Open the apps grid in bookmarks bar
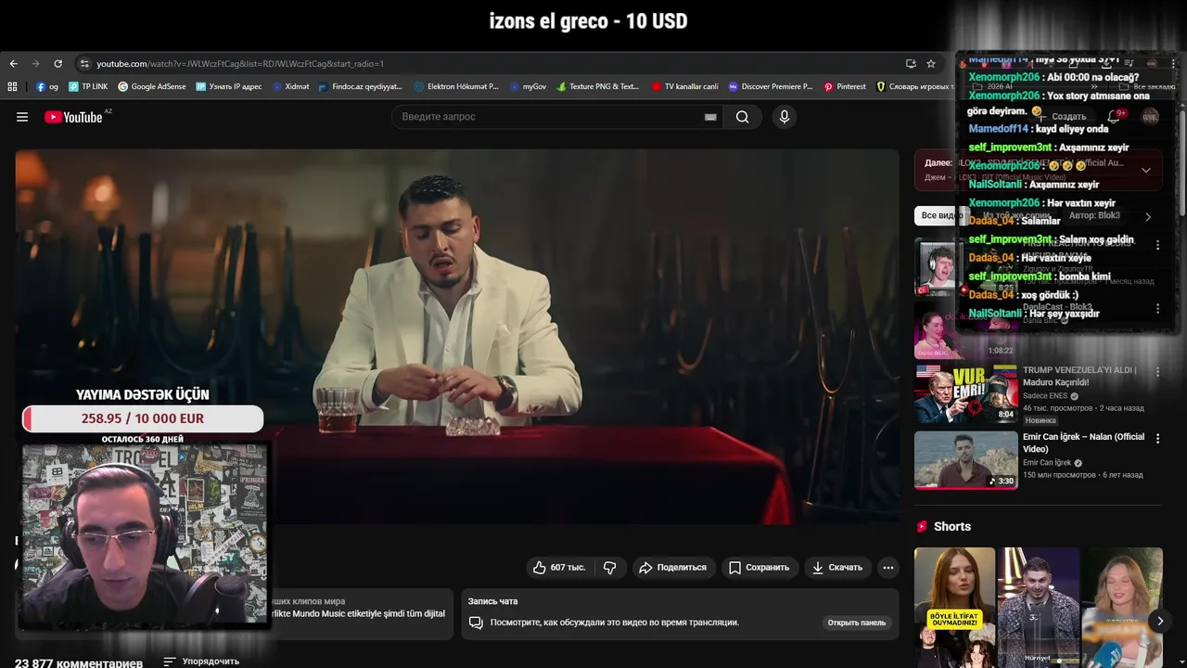 click(12, 86)
